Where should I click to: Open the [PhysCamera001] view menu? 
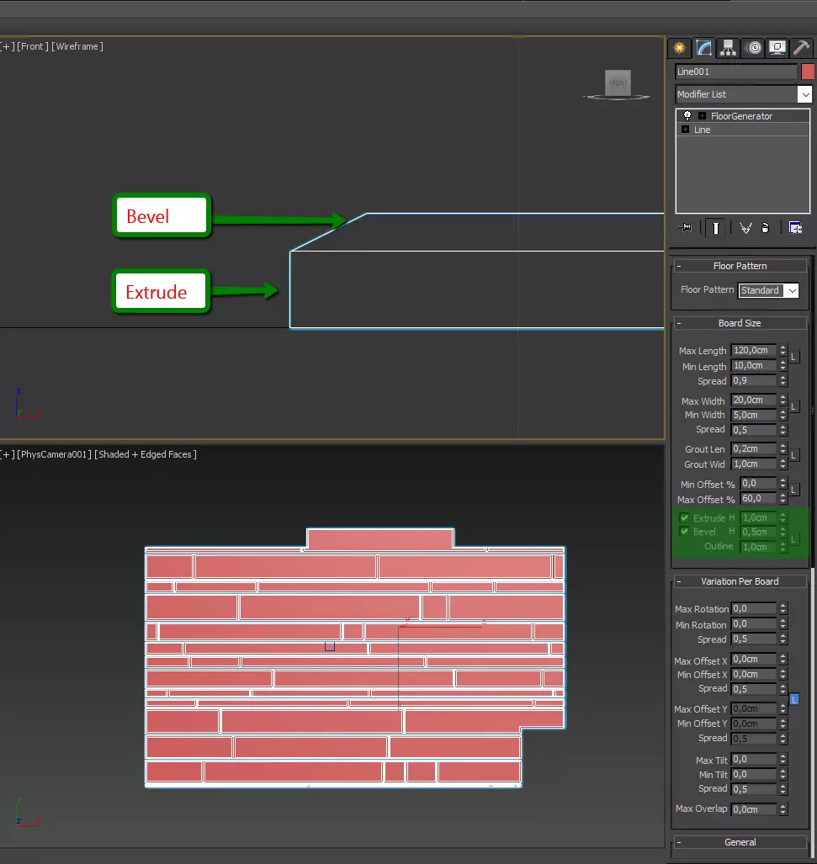tap(55, 454)
